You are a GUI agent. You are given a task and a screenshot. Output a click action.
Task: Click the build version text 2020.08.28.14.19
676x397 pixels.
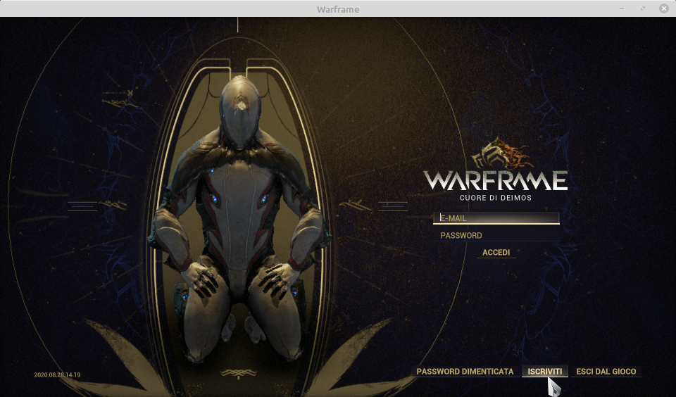pyautogui.click(x=57, y=375)
